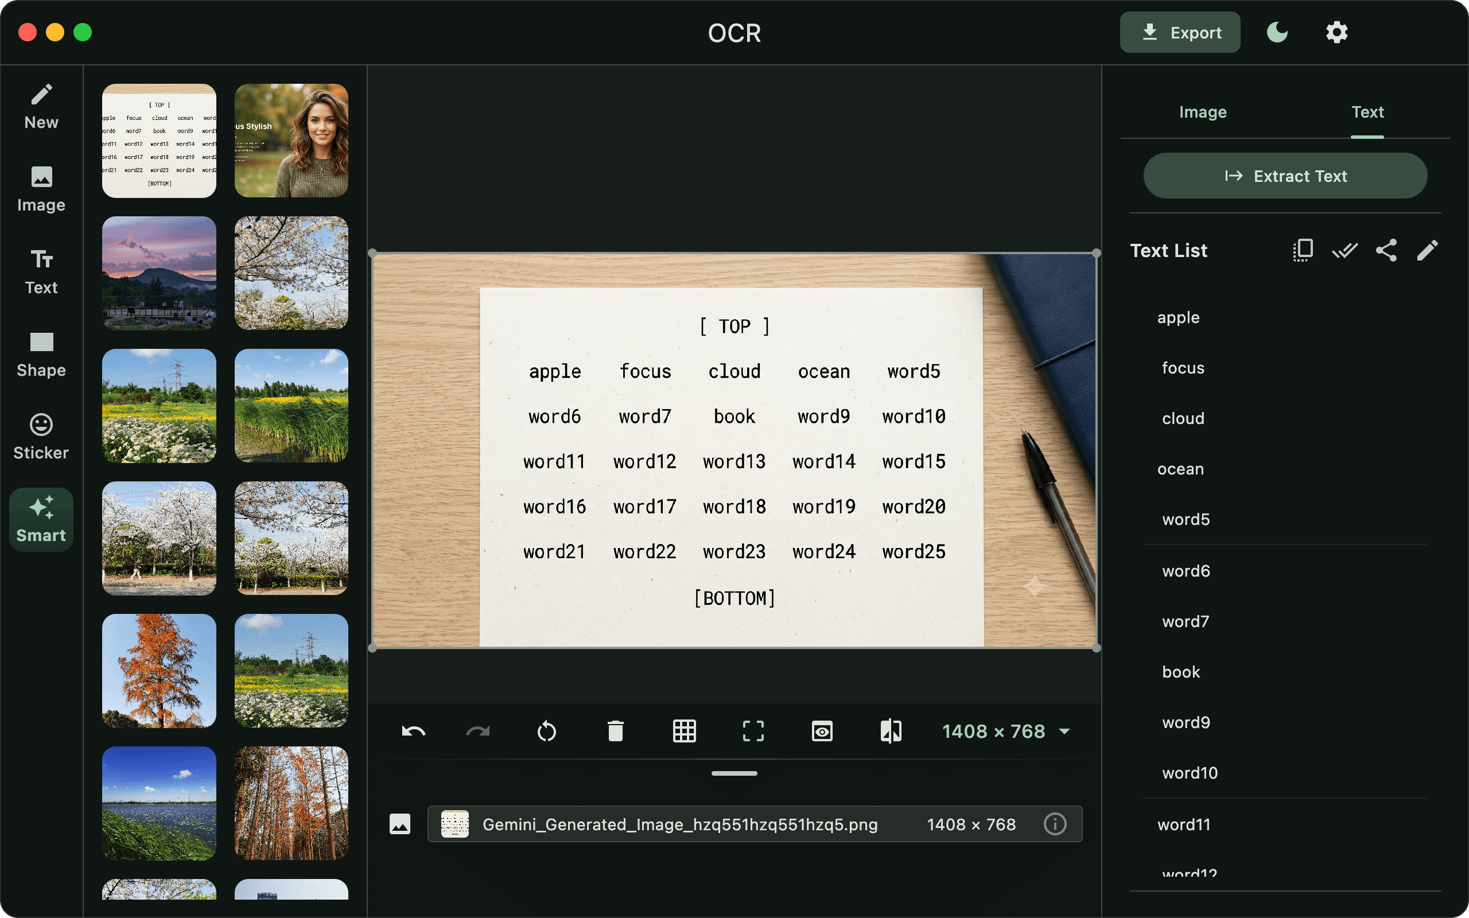1469x918 pixels.
Task: Select the Gemini_Generated_Image file row
Action: point(755,824)
